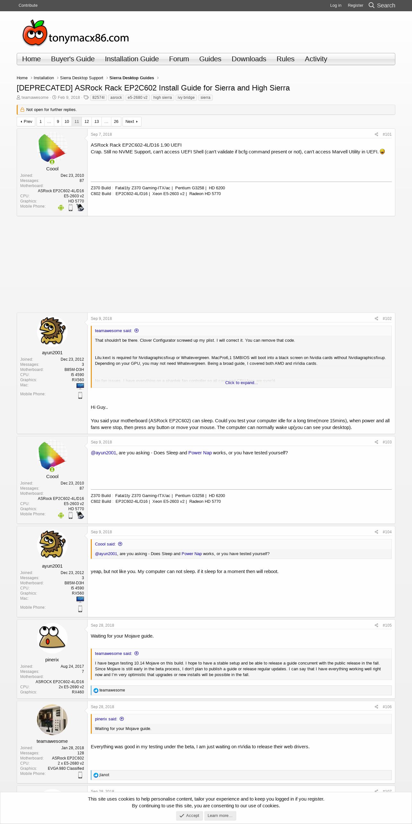Jump to pinerix's quoted post arrow in #106
The height and width of the screenshot is (824, 412).
pyautogui.click(x=122, y=719)
